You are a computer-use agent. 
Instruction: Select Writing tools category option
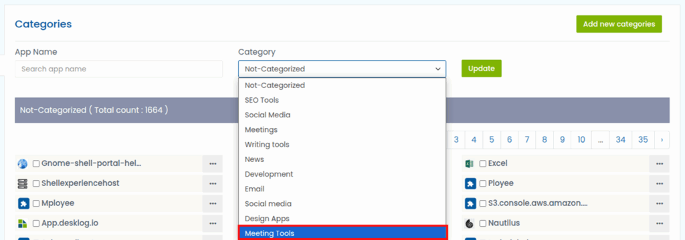click(342, 145)
